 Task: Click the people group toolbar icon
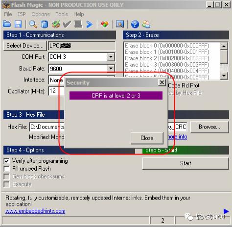pos(146,24)
